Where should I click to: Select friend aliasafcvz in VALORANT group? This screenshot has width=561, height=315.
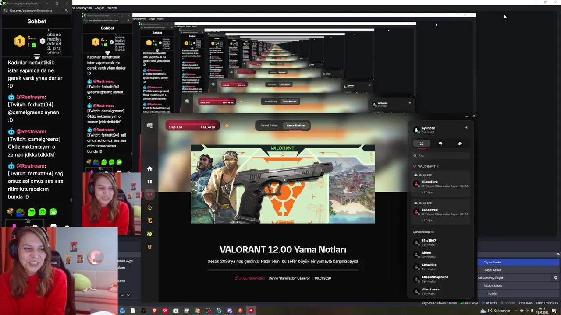(x=440, y=184)
